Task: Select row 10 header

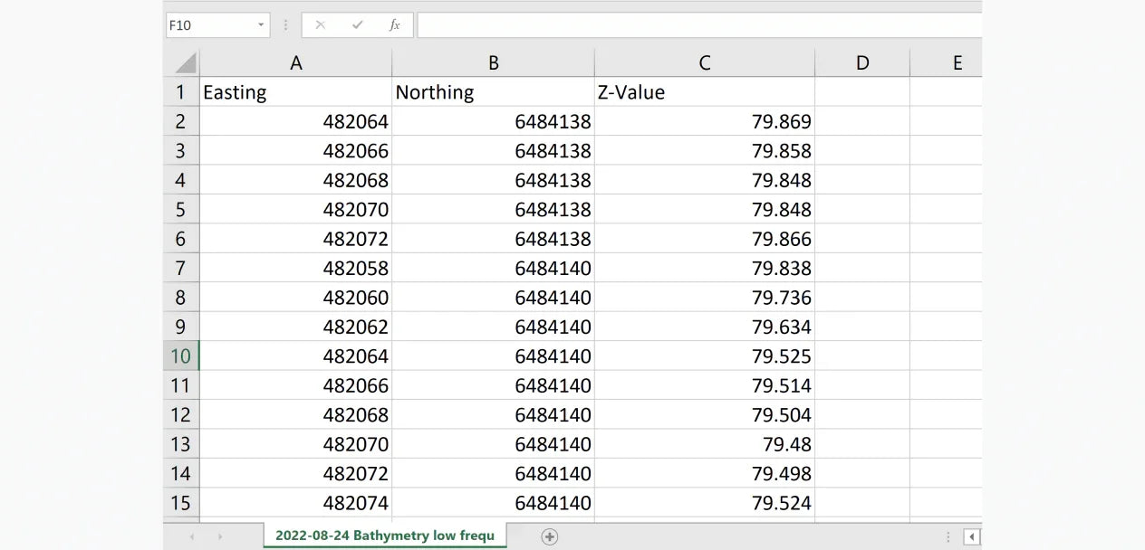Action: (x=180, y=356)
